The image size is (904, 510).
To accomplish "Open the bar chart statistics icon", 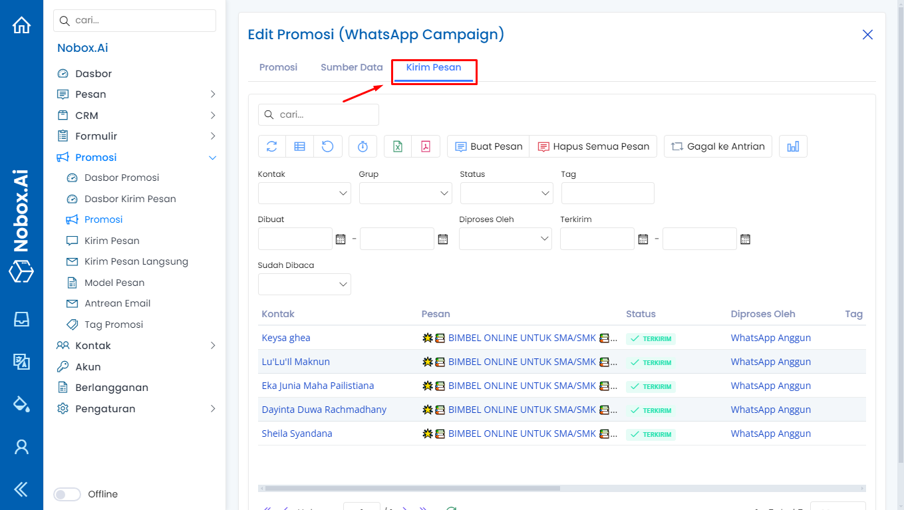I will [x=793, y=146].
